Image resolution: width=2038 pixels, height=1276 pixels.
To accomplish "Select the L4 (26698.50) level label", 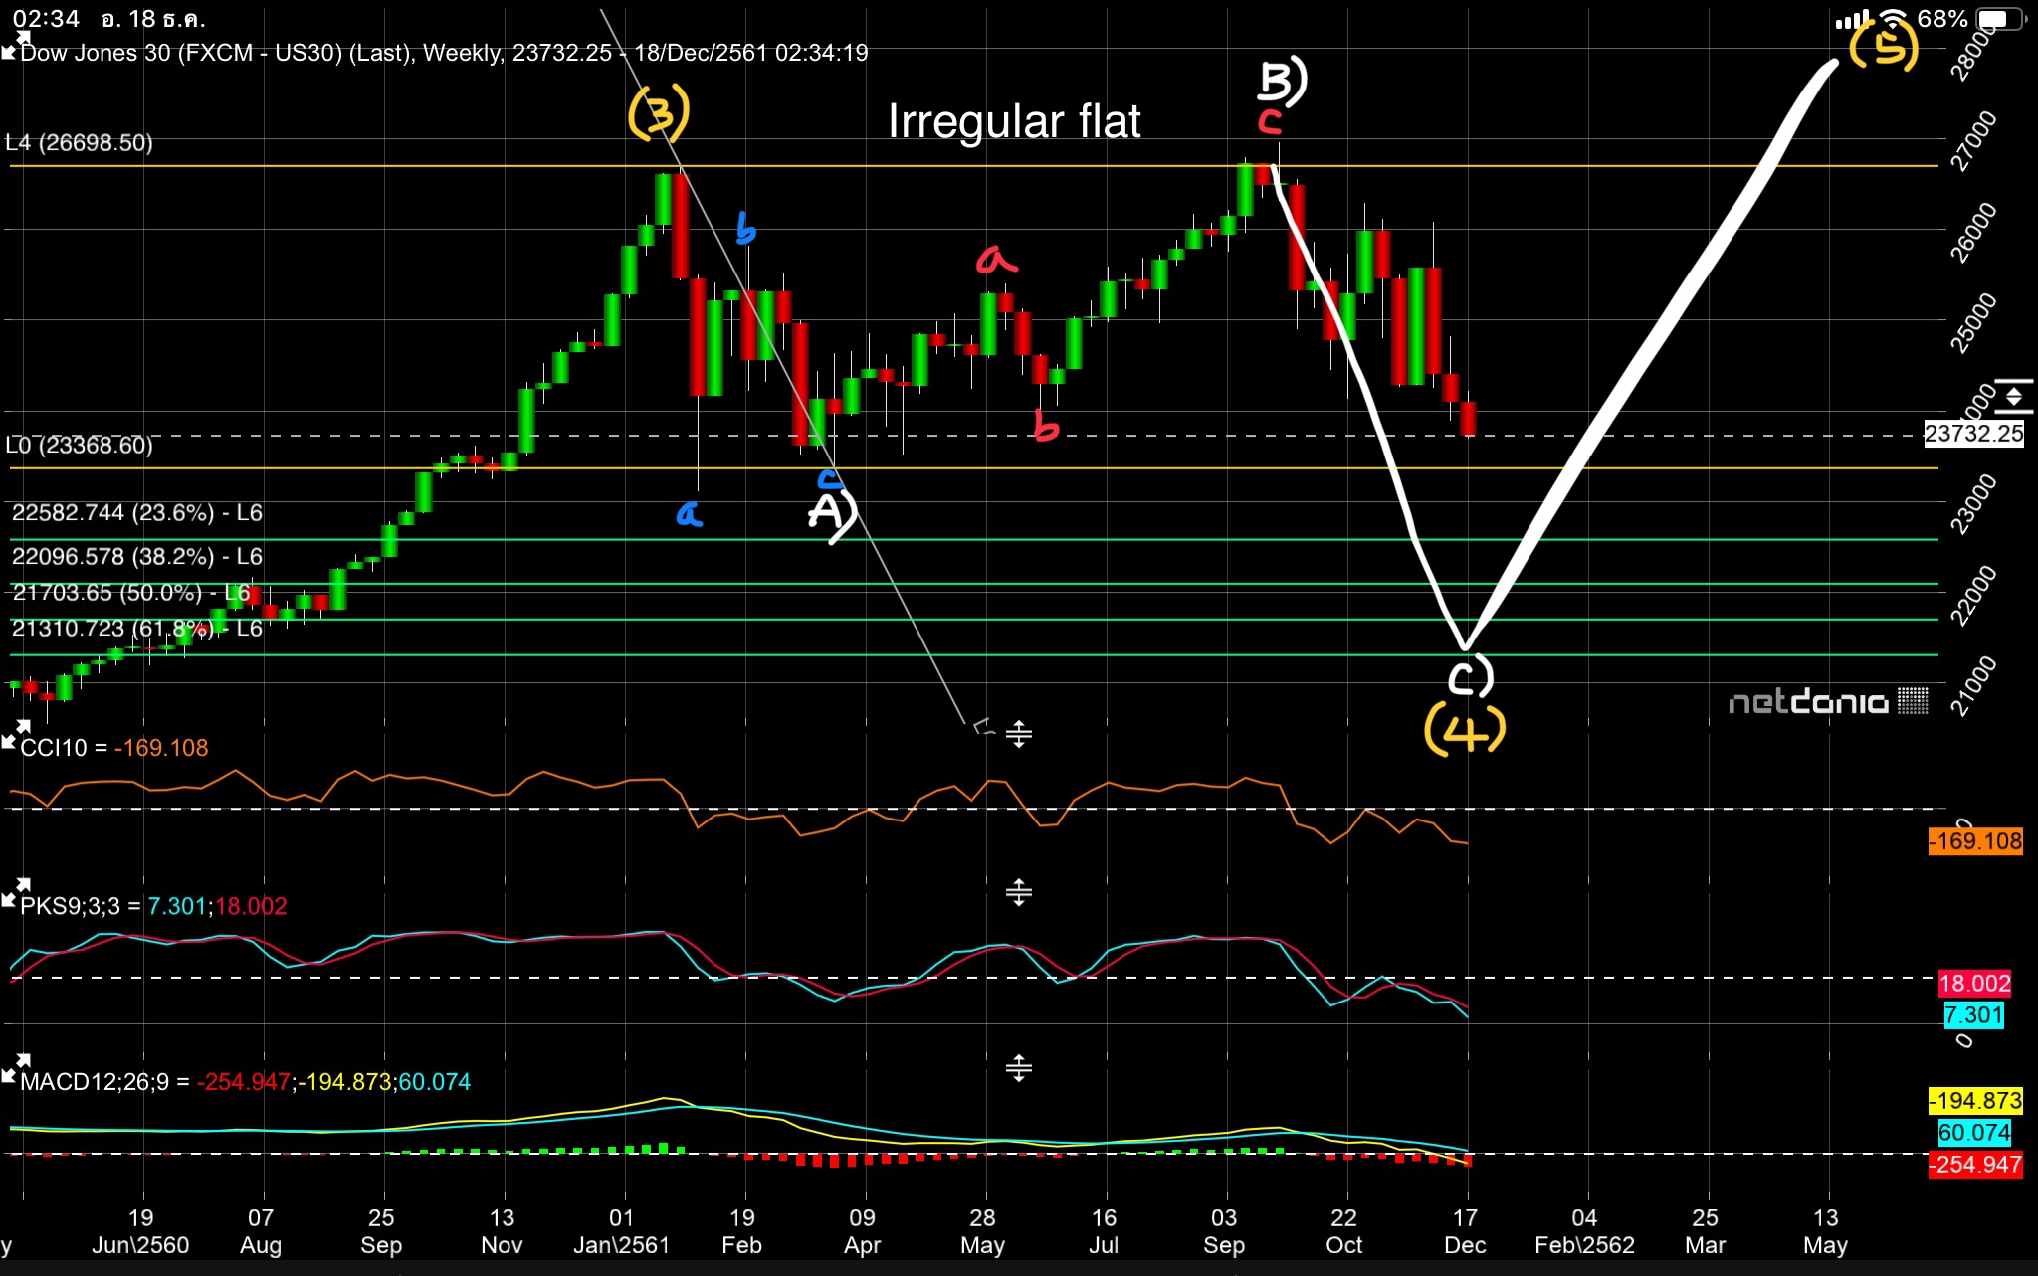I will point(80,143).
